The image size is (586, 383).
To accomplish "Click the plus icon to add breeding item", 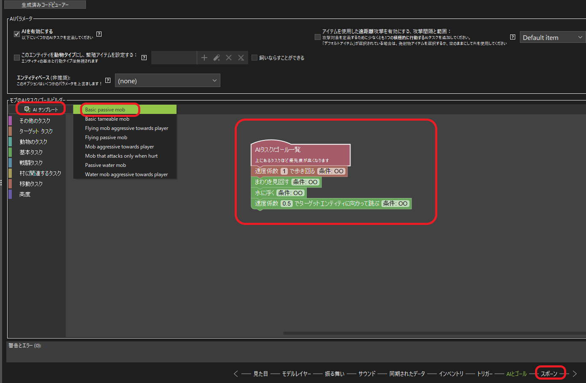I will coord(204,58).
